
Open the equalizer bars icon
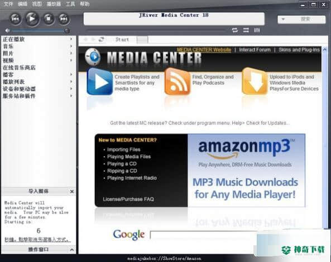[x=257, y=30]
